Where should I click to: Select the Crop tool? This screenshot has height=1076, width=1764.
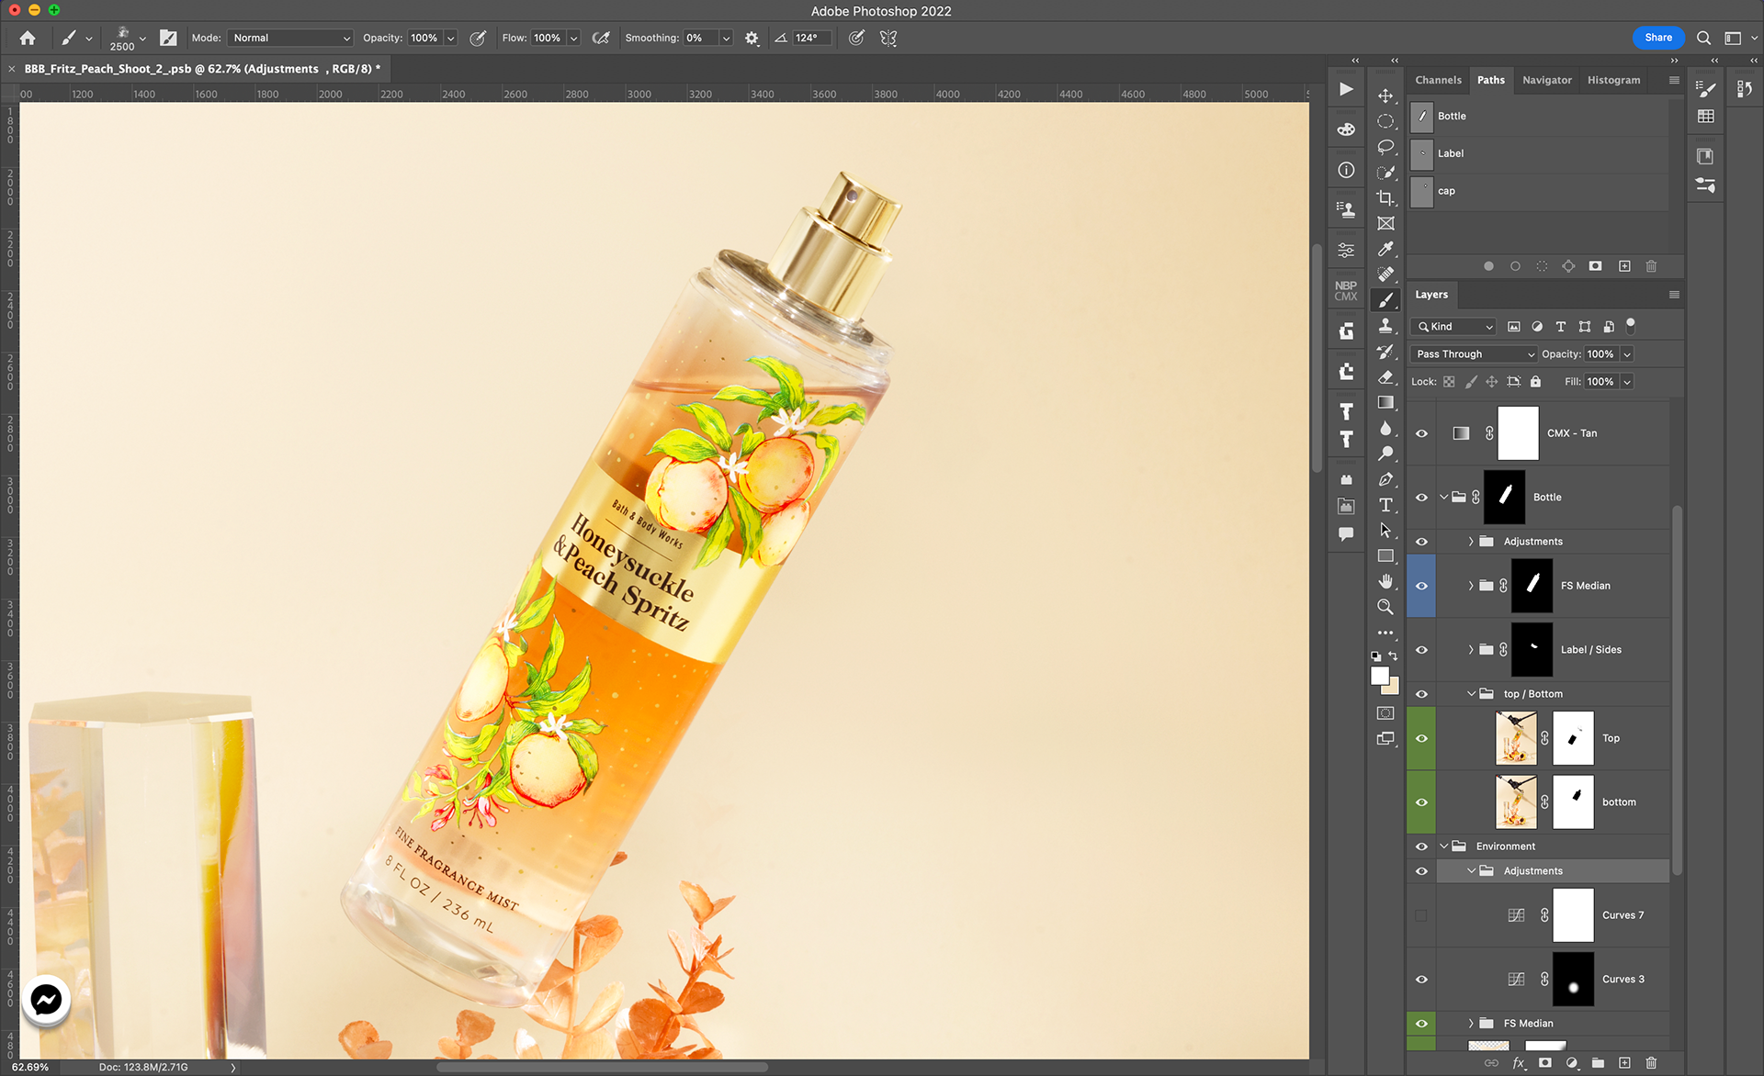1385,197
